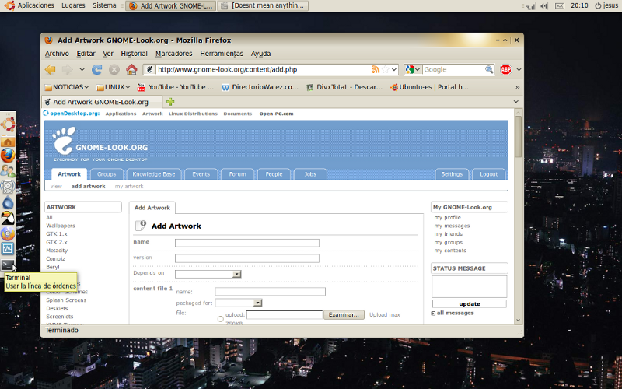The height and width of the screenshot is (389, 622).
Task: Open the Historial menu
Action: point(134,54)
